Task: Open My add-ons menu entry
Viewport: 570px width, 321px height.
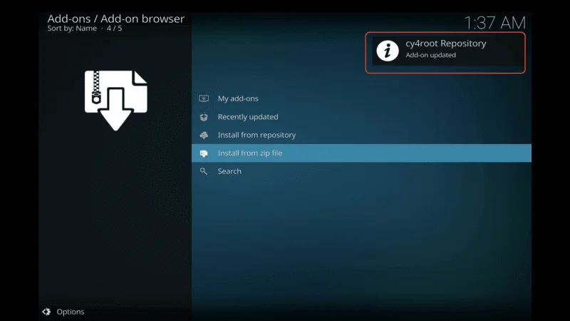Action: pos(361,98)
